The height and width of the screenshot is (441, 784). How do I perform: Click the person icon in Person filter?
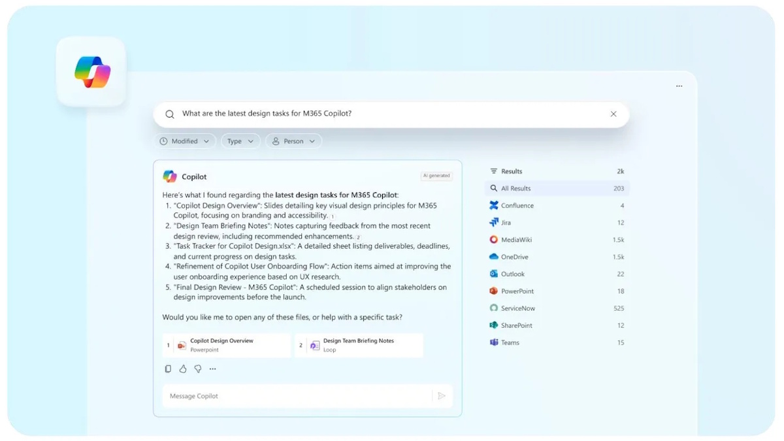276,141
